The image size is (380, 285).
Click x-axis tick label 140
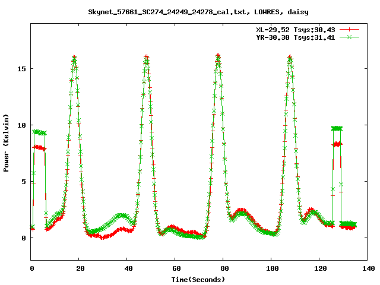click(x=369, y=268)
